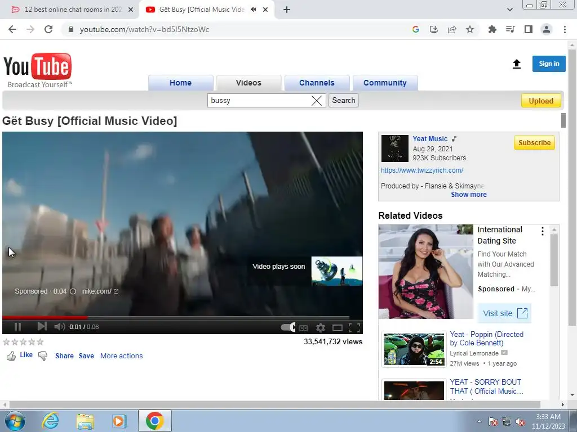Viewport: 577px width, 432px height.
Task: Click the red video progress bar
Action: click(45, 317)
